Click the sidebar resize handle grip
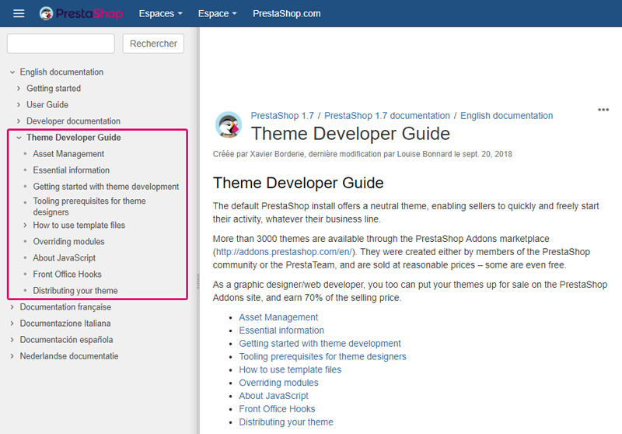Screen dimensions: 622x434 pyautogui.click(x=198, y=282)
